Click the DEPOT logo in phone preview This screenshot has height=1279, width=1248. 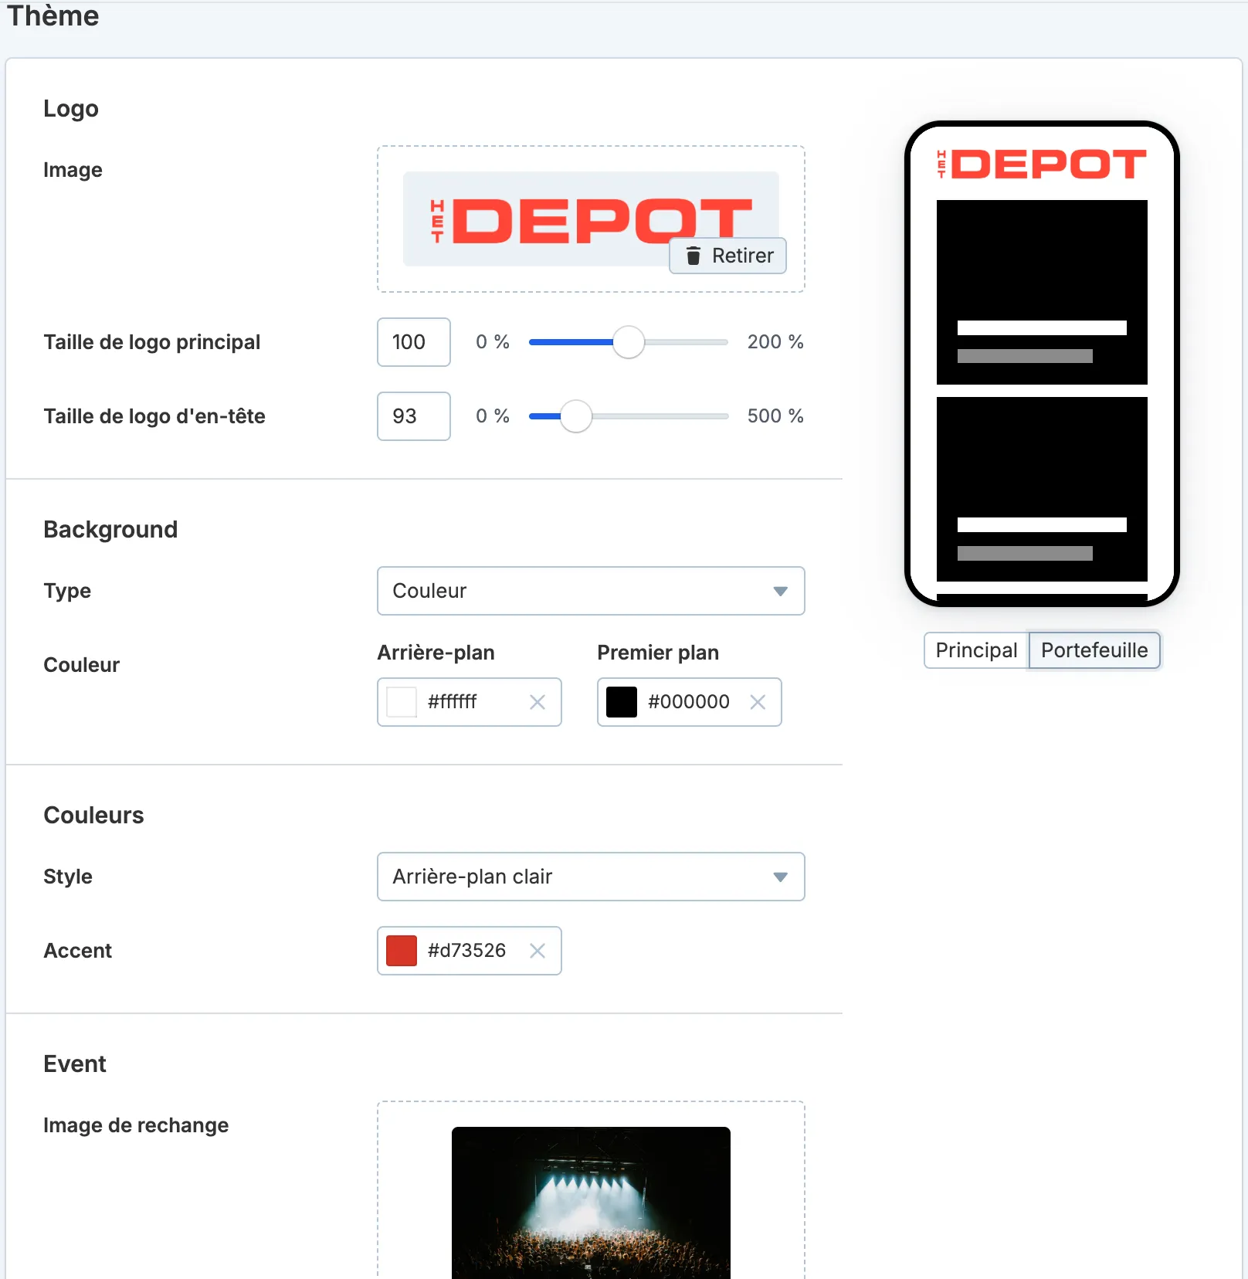tap(1041, 164)
